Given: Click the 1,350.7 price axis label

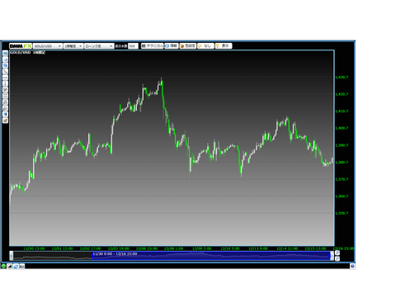Looking at the screenshot, I should pos(342,213).
